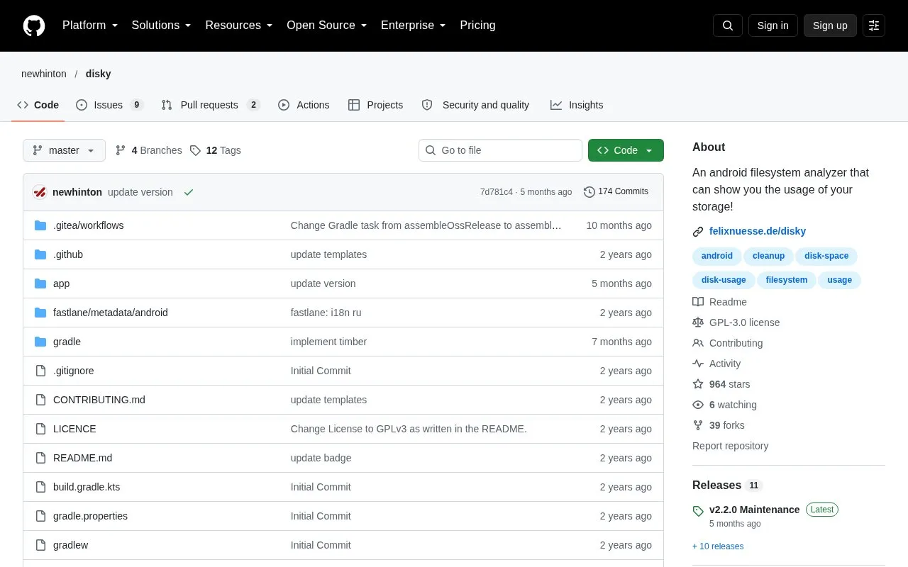Switch to the Issues tab
This screenshot has height=567, width=908.
click(x=110, y=105)
